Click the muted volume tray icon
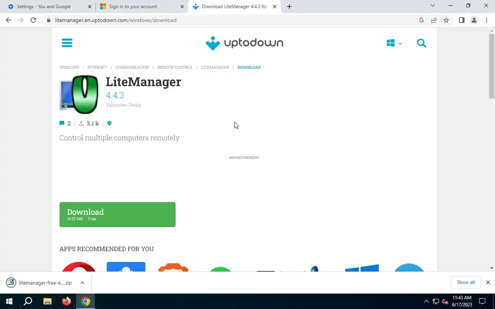The height and width of the screenshot is (309, 495). click(445, 301)
